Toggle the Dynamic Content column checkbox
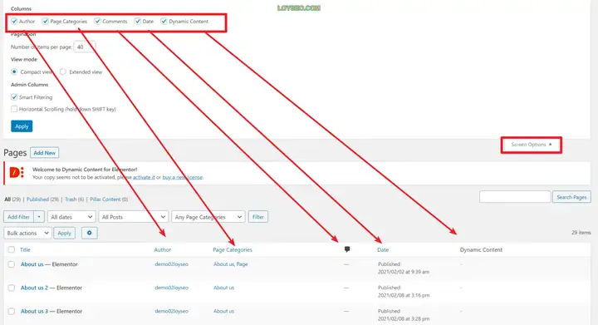This screenshot has width=598, height=325. tap(164, 22)
